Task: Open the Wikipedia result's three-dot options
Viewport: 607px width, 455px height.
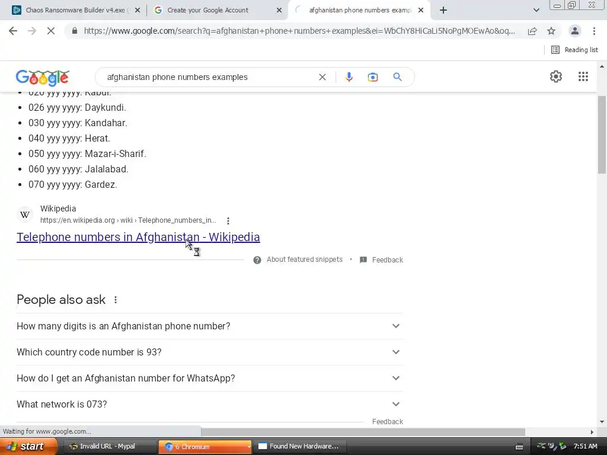Action: click(228, 220)
